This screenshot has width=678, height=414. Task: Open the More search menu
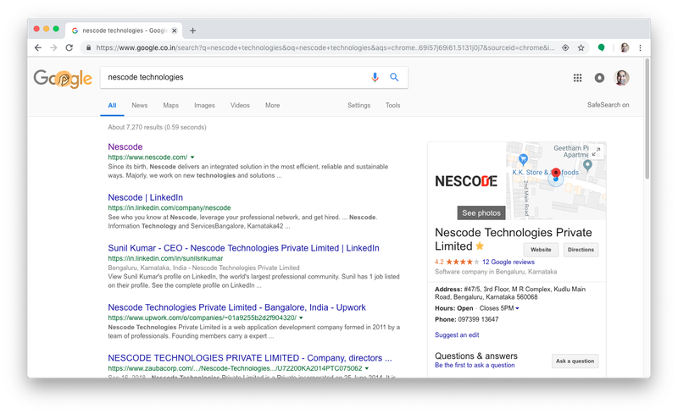pos(272,105)
